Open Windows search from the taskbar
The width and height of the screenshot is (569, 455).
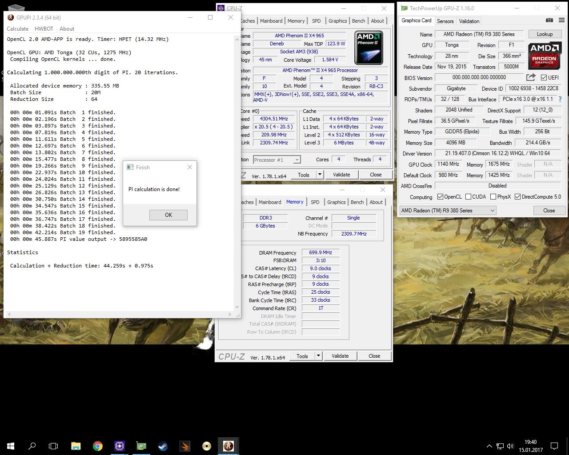pyautogui.click(x=32, y=446)
